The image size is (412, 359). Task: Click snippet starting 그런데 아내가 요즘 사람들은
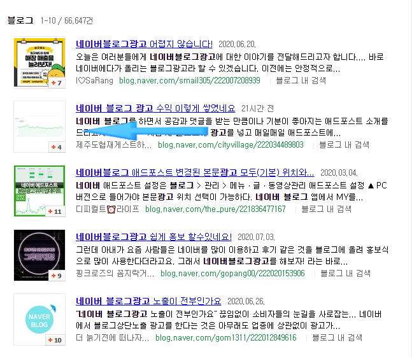tap(232, 255)
